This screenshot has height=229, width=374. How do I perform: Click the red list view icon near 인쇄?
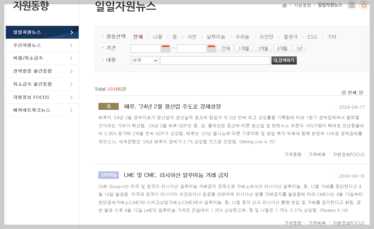click(361, 92)
